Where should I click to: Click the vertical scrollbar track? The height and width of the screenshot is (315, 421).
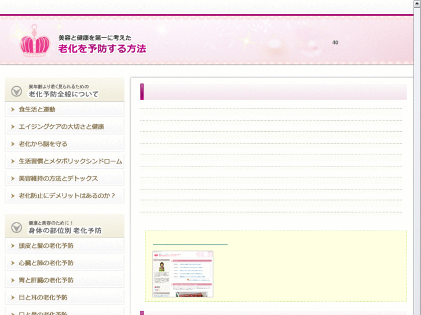(x=418, y=161)
